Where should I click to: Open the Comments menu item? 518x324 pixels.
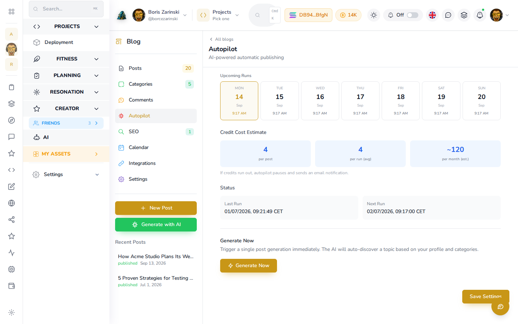156,100
